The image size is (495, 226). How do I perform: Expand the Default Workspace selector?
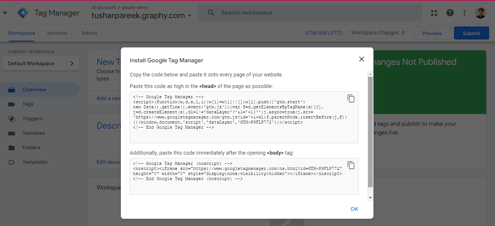[40, 63]
